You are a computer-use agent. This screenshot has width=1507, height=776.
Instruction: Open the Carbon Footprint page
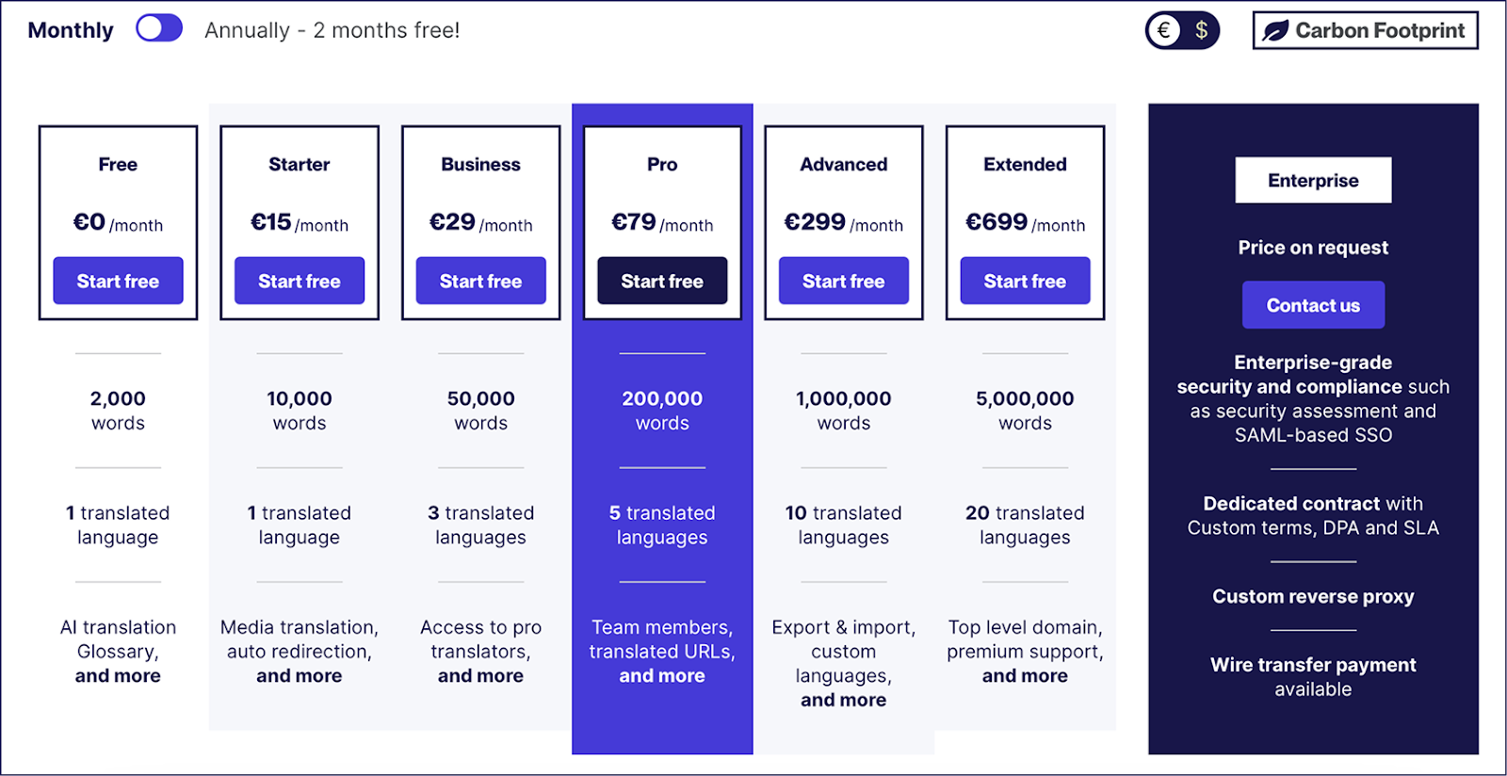point(1365,29)
